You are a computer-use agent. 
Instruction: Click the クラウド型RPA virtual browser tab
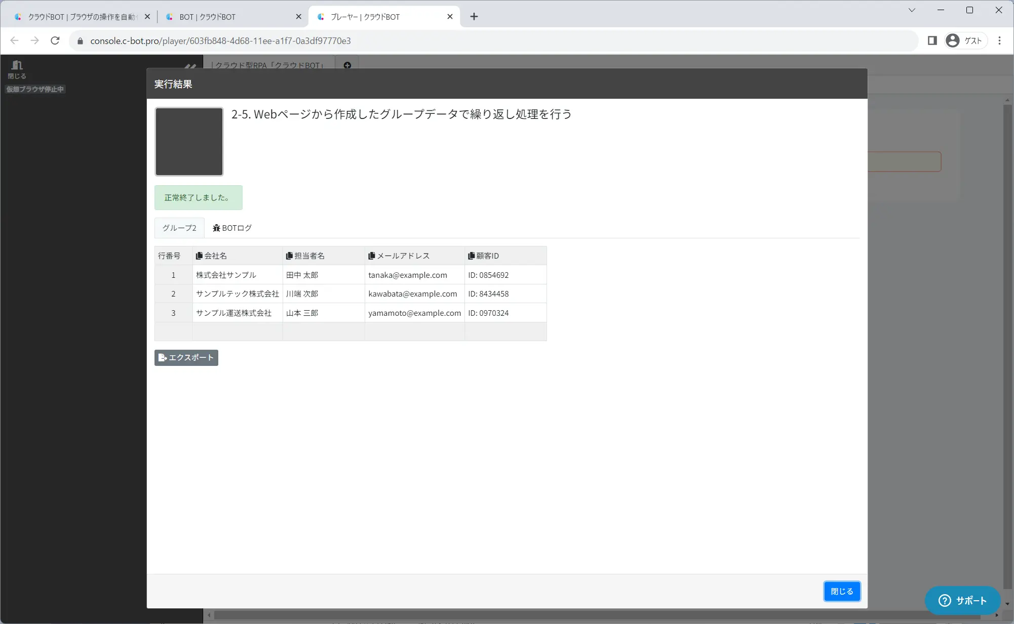268,65
